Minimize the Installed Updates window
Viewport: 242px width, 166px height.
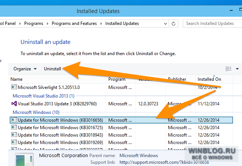[x=231, y=10]
